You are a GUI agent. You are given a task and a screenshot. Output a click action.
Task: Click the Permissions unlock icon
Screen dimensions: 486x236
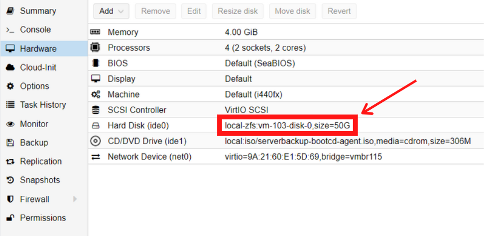point(10,218)
